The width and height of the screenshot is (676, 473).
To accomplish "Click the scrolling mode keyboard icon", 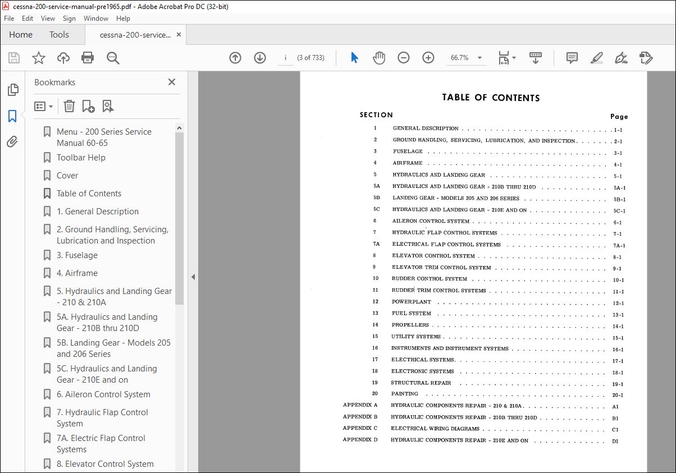I will 535,58.
